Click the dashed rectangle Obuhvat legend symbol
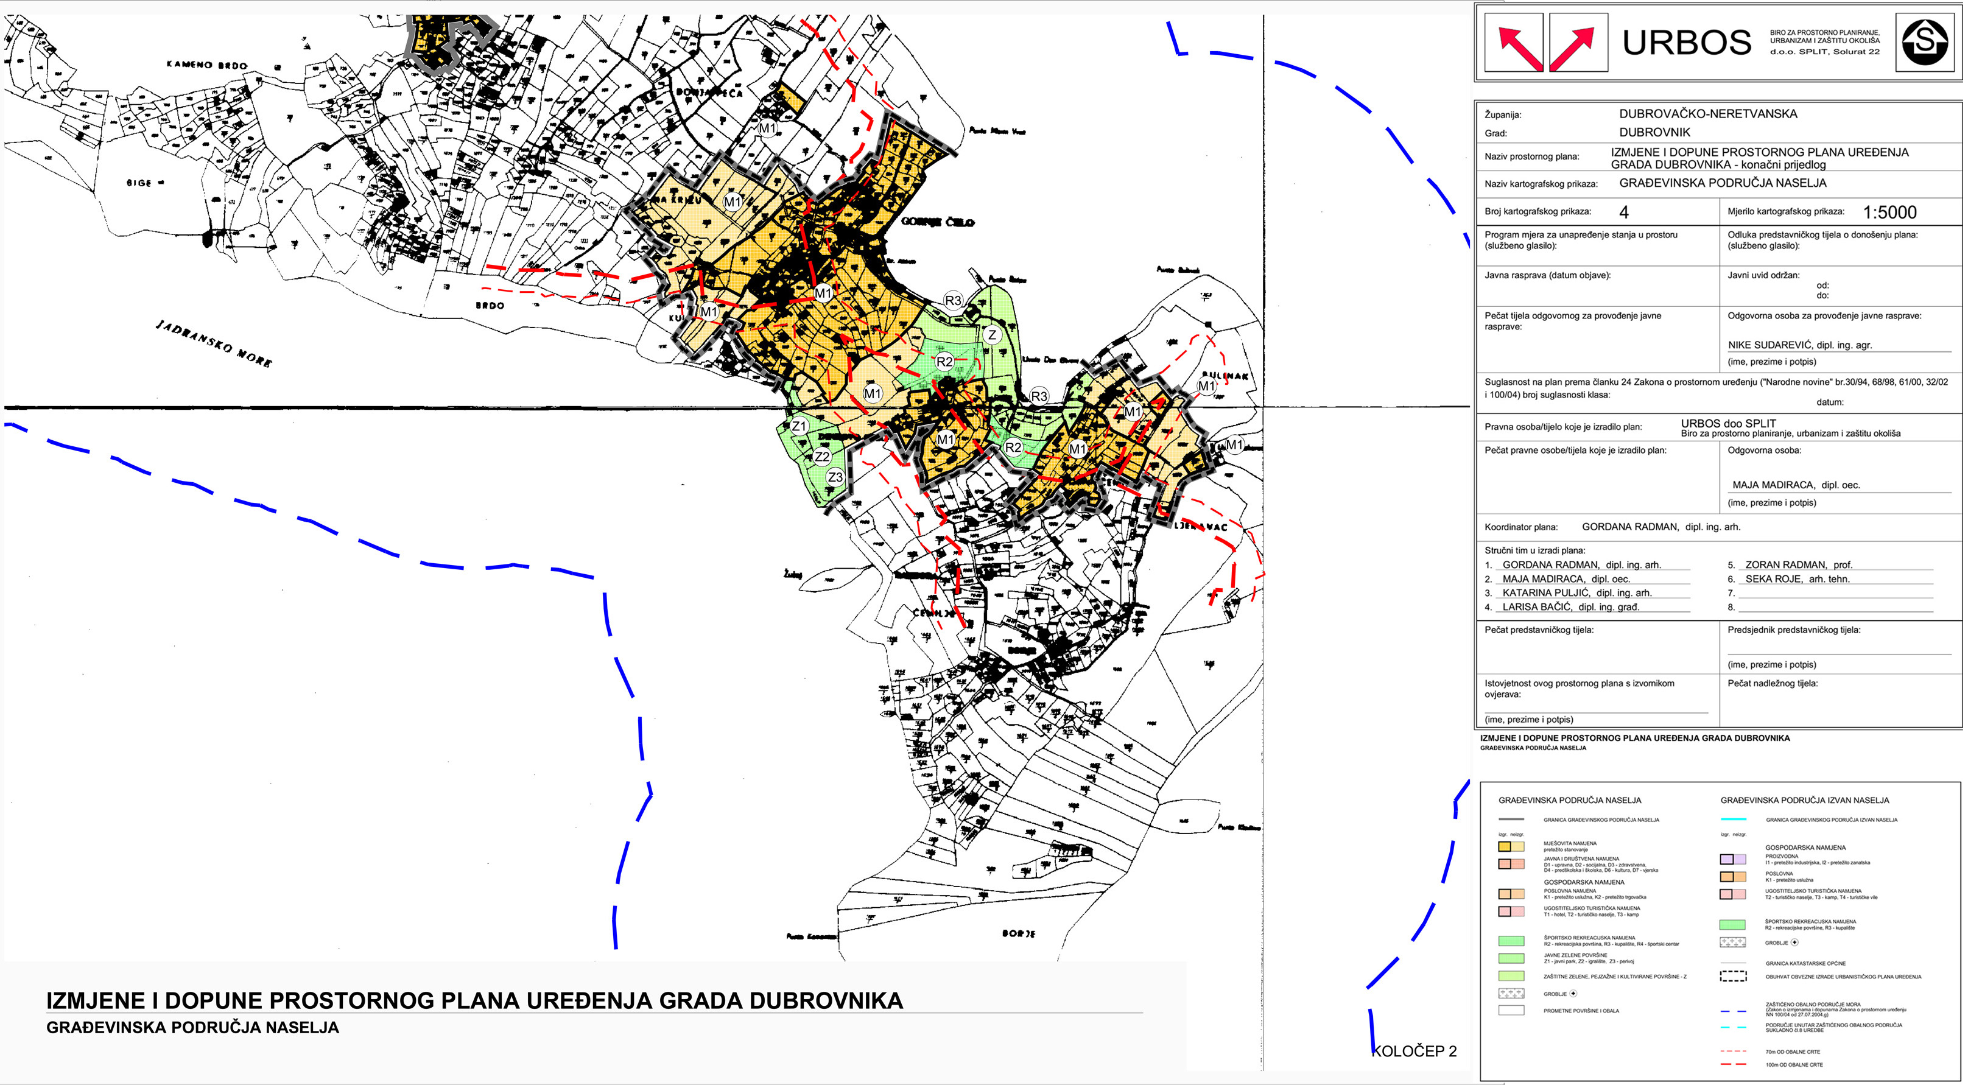 click(1733, 976)
